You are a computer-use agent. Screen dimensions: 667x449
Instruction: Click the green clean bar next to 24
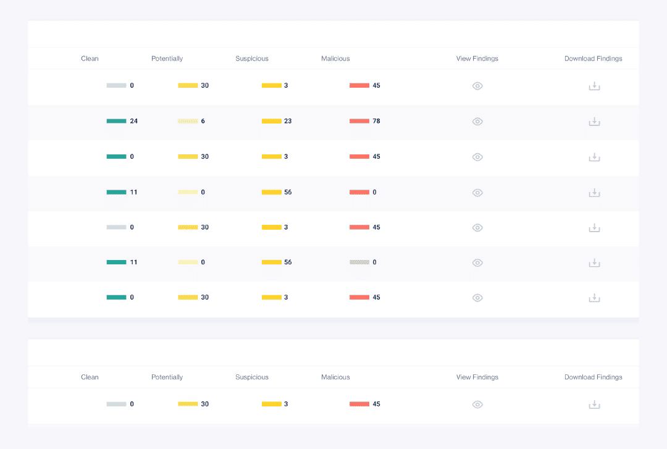tap(116, 121)
